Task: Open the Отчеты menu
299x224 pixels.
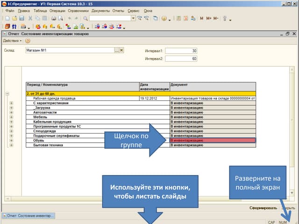Action: pyautogui.click(x=118, y=11)
